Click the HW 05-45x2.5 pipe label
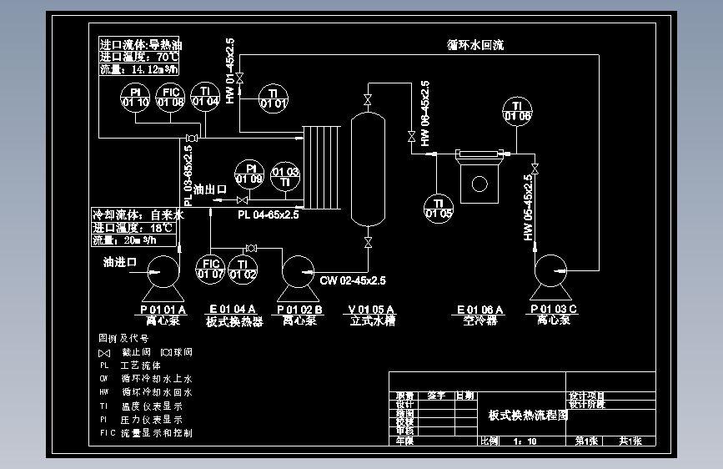Image resolution: width=723 pixels, height=469 pixels. pos(528,208)
